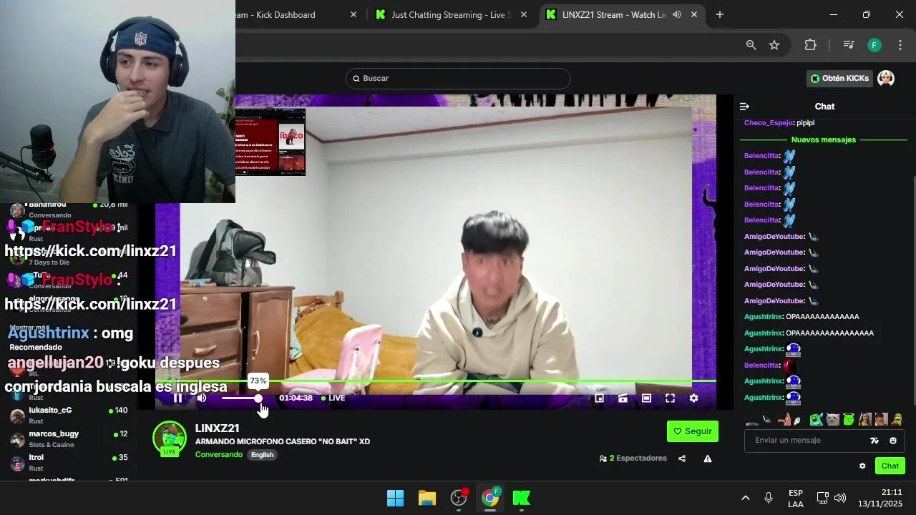Open taskbar system volume icon
The image size is (916, 515).
[x=840, y=498]
